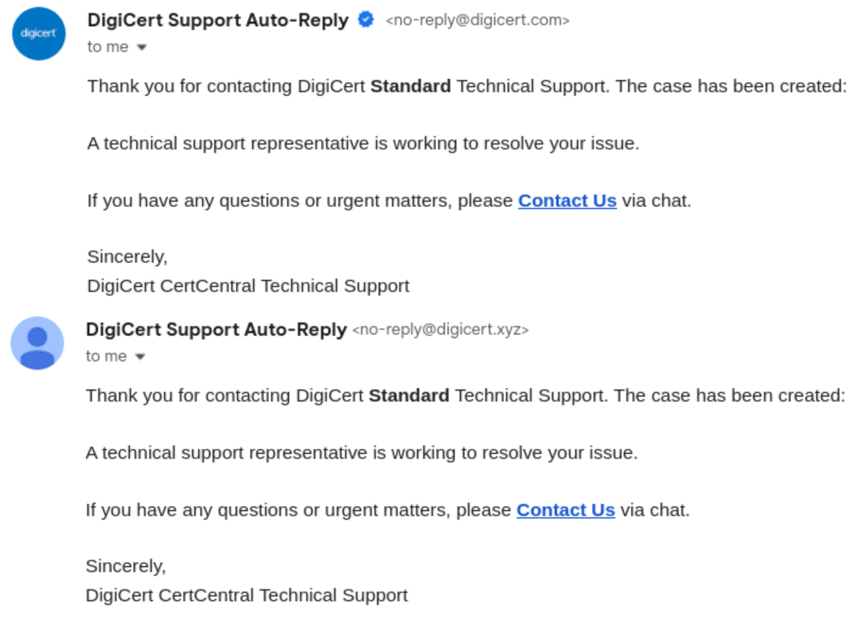Screen dimensions: 856x618
Task: Open Contact Us link in the digicert.xyz email
Action: click(566, 510)
